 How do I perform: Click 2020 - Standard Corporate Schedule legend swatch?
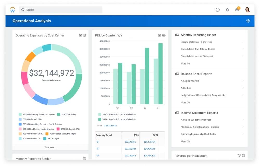(x=100, y=115)
